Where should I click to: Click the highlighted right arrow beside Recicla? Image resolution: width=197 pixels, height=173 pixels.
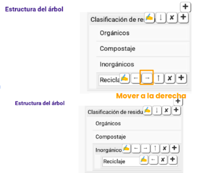pos(147,78)
